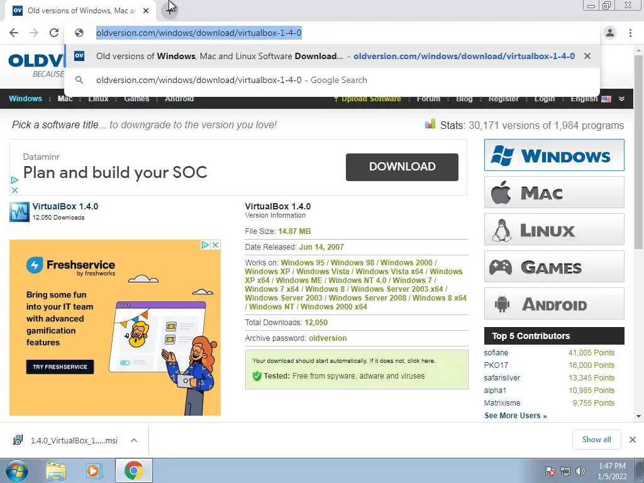Select the Linux category sidebar button
Viewport: 644px width, 483px height.
point(554,229)
